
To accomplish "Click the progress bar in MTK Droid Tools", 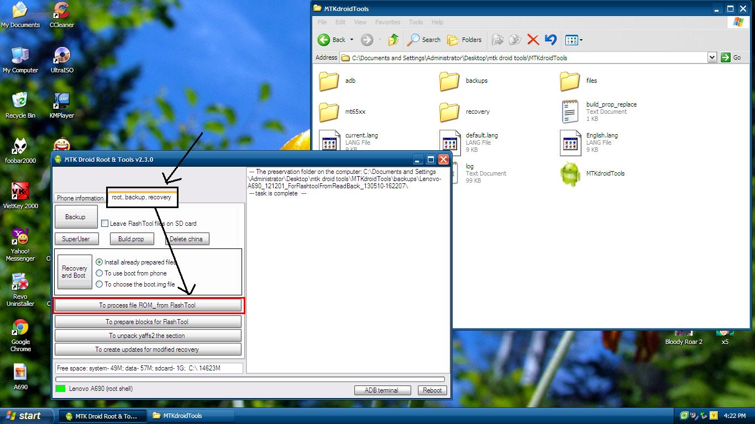I will 249,379.
